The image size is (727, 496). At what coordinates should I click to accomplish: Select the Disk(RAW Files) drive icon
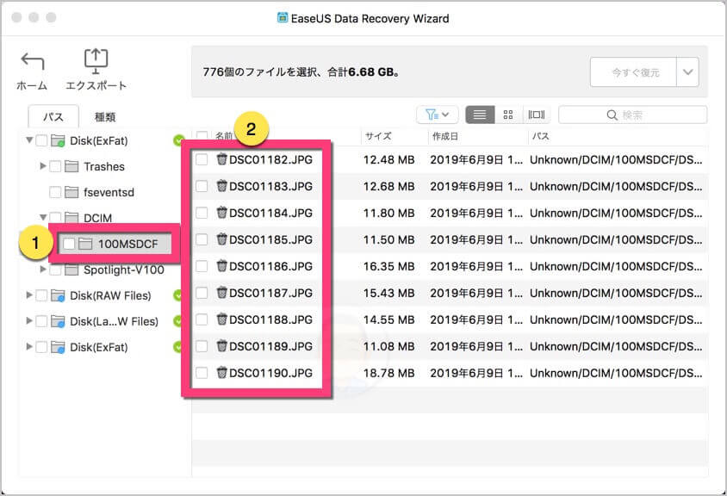tap(58, 295)
